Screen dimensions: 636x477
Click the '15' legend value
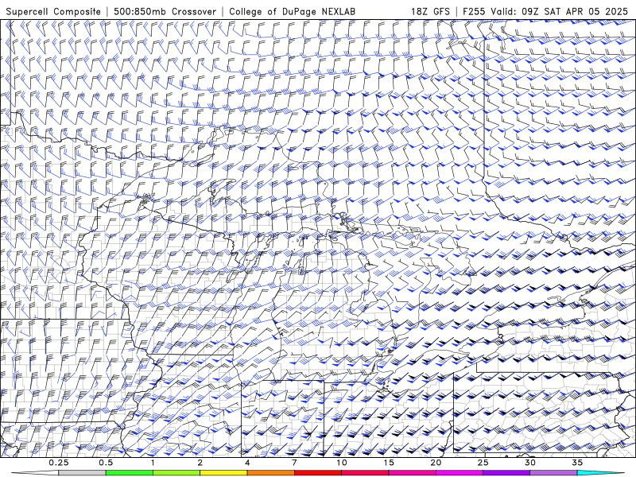point(389,463)
